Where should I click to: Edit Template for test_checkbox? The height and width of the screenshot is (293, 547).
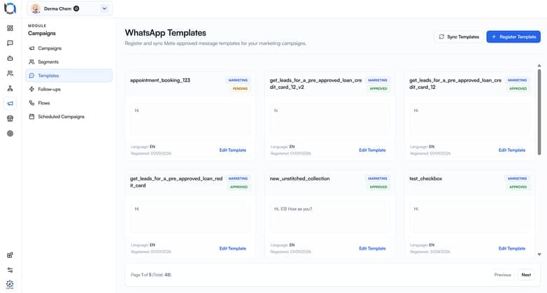click(512, 248)
